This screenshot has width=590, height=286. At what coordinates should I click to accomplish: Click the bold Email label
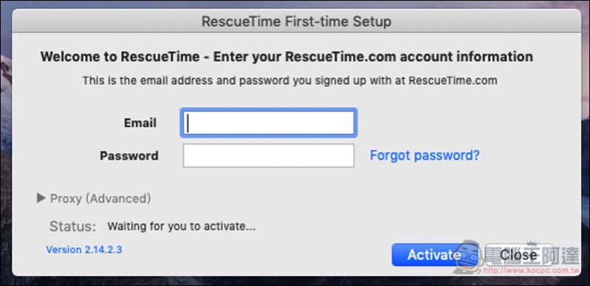coord(140,123)
